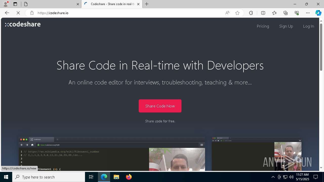Open taskbar clock and date
Viewport: 324px width, 182px height.
coord(302,177)
